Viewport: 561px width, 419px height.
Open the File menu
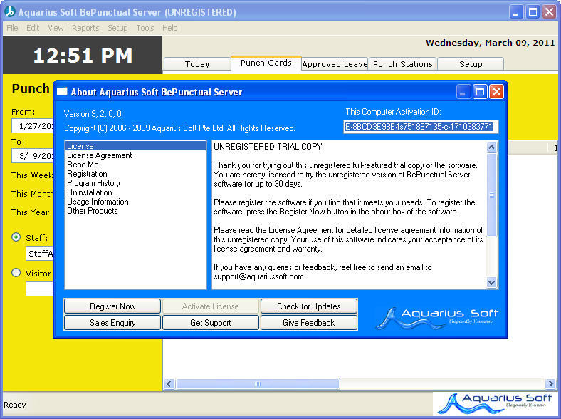[x=12, y=28]
